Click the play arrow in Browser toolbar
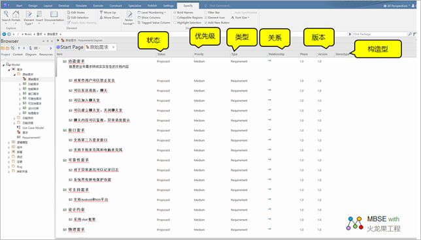 50,48
